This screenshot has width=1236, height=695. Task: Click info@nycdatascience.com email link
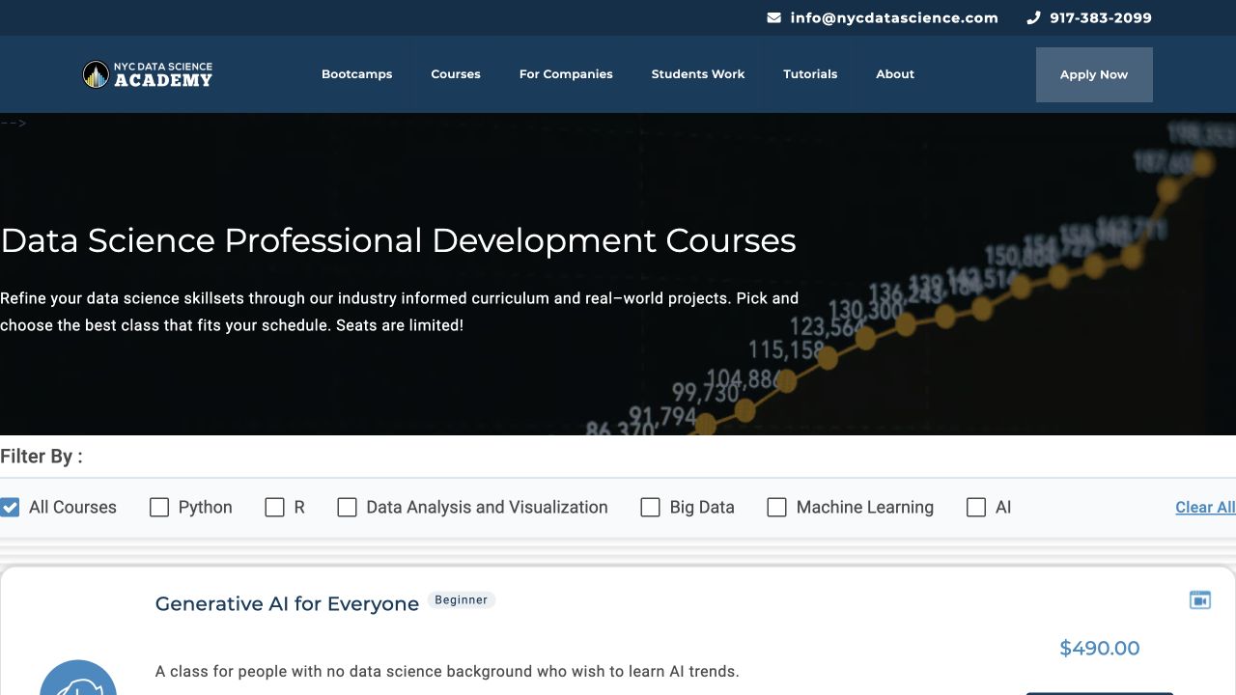coord(894,17)
